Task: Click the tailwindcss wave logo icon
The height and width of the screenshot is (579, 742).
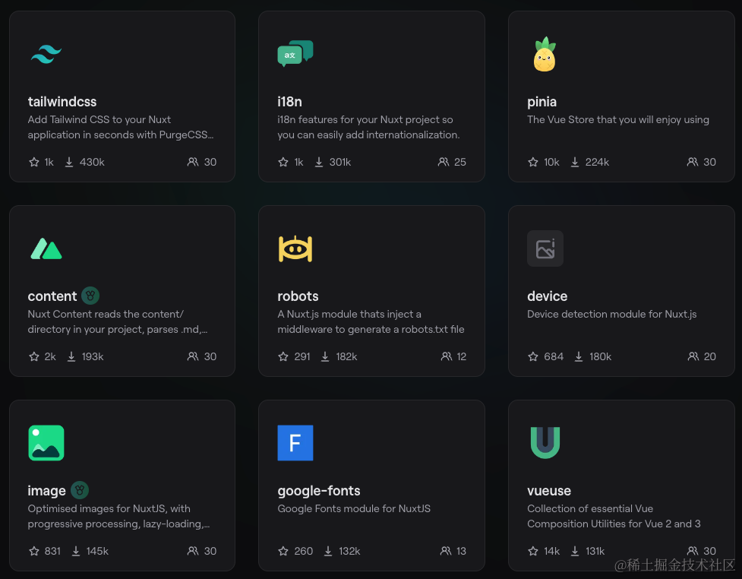Action: point(46,54)
